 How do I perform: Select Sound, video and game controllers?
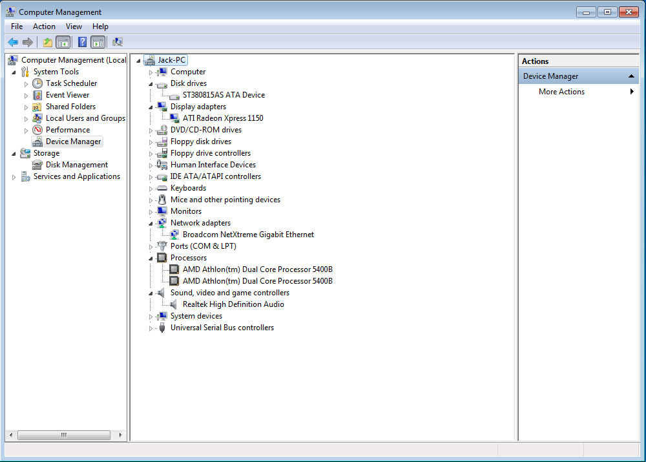click(230, 293)
